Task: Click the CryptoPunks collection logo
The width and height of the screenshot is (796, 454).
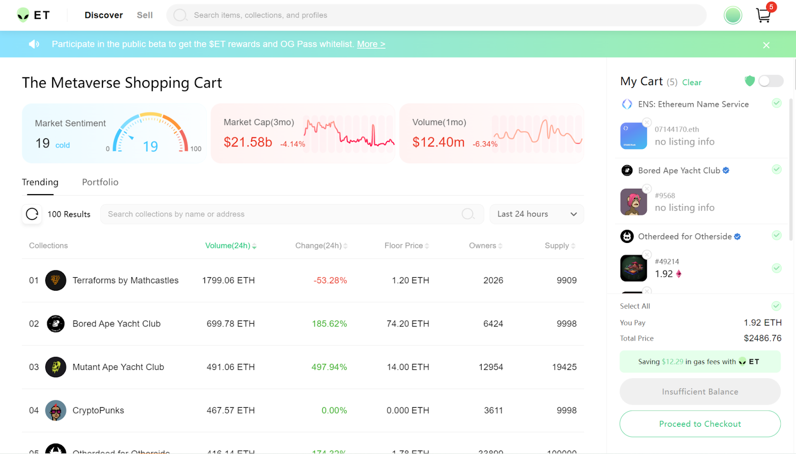Action: coord(56,411)
